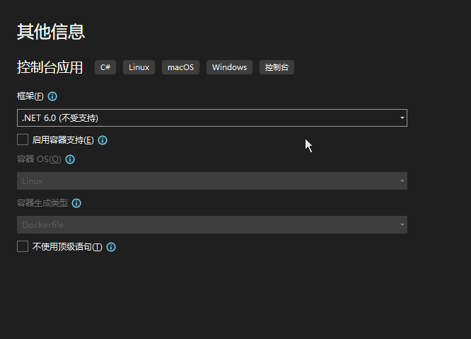Click info icon next to 容器 OS
The width and height of the screenshot is (471, 339).
click(x=70, y=159)
